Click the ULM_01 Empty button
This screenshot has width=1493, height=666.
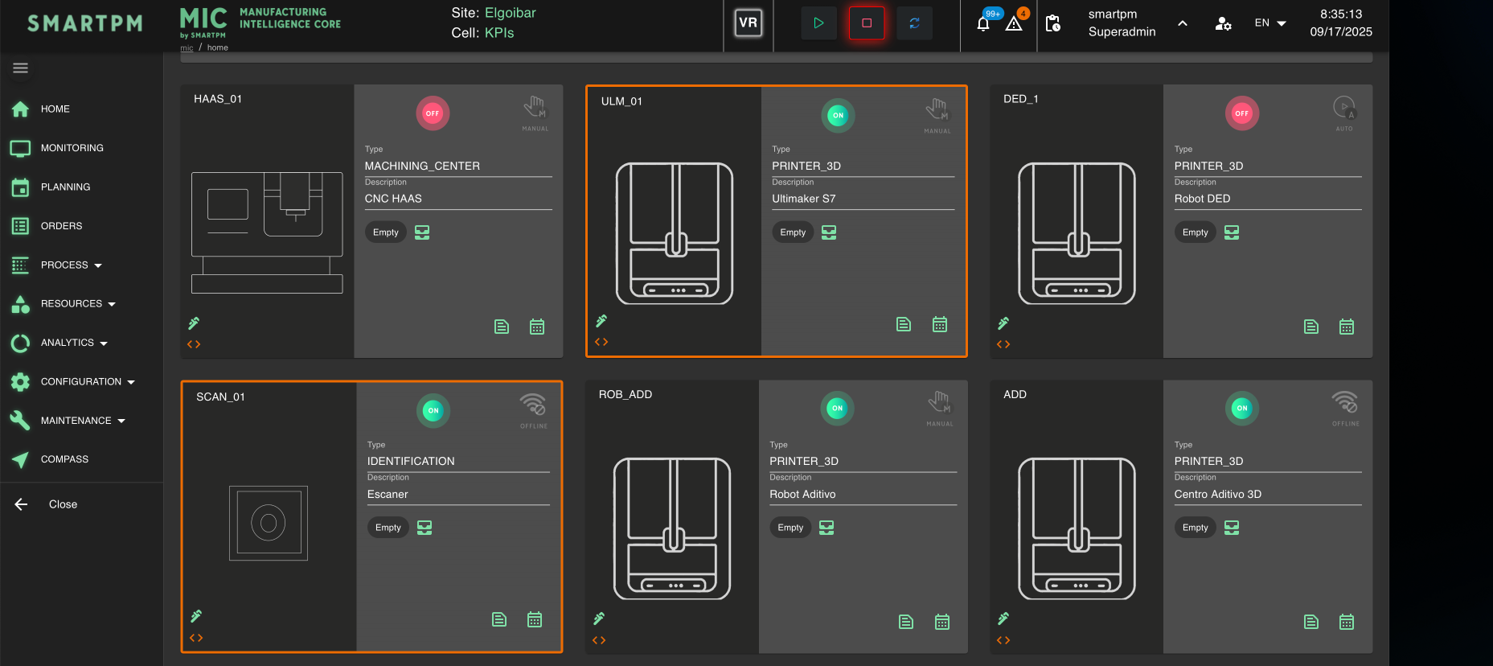[x=793, y=232]
